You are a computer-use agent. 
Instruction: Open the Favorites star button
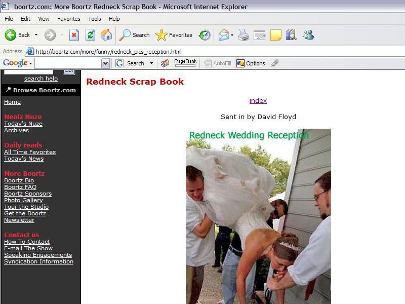coord(174,35)
